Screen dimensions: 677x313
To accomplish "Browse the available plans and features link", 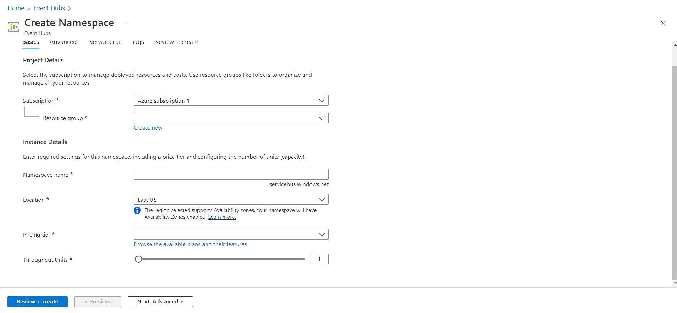I will pos(190,244).
